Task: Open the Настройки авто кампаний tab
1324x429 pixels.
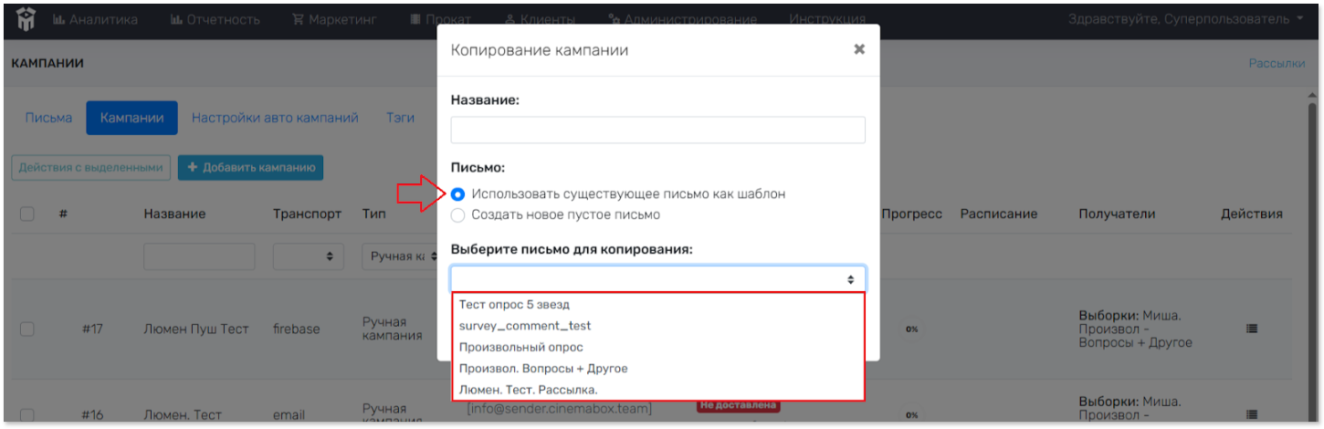Action: click(x=275, y=118)
